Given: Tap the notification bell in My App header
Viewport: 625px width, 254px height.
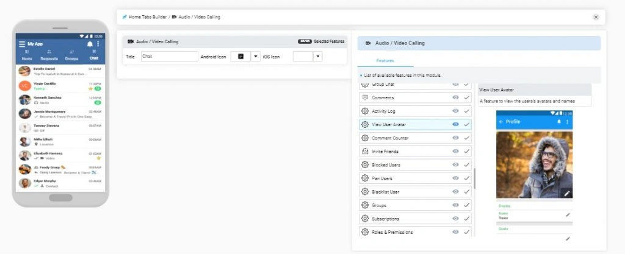Looking at the screenshot, I should pyautogui.click(x=90, y=44).
